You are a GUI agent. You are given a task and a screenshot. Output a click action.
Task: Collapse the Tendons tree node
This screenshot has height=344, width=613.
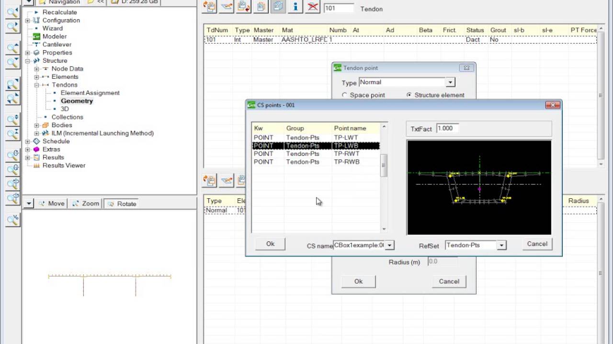(x=37, y=85)
